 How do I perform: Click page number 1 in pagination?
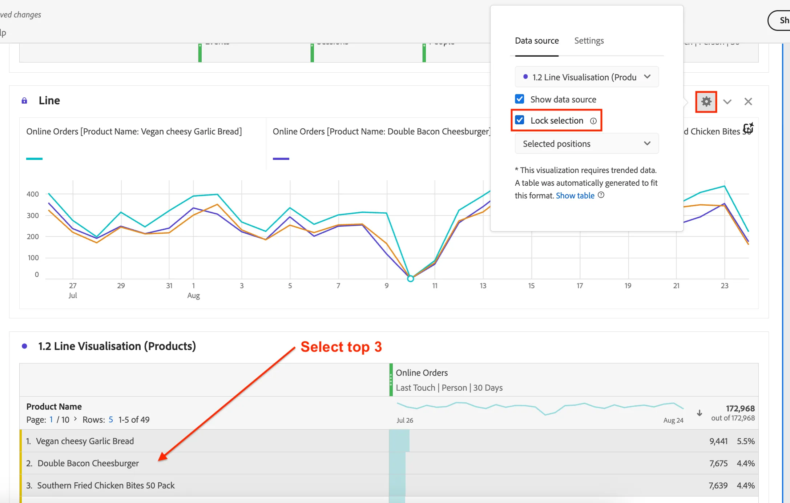[51, 420]
